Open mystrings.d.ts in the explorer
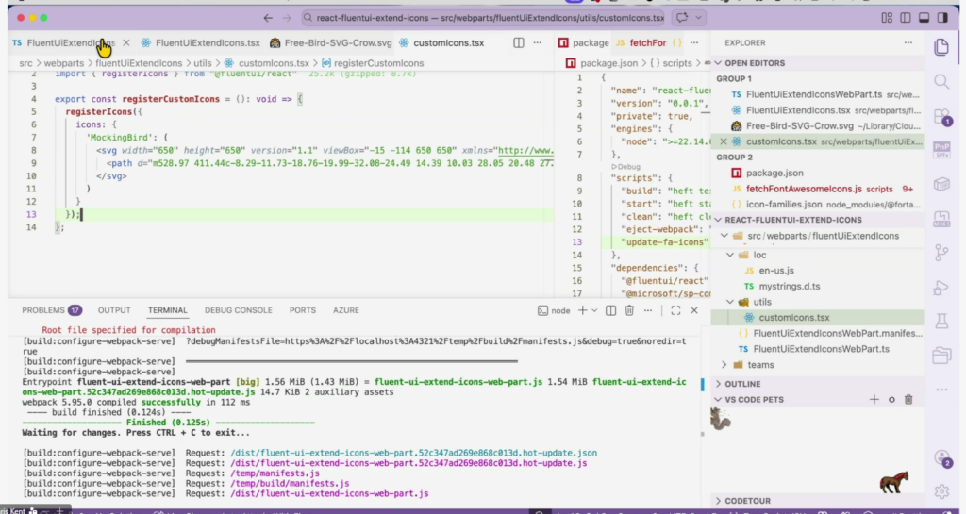966x514 pixels. [x=791, y=286]
